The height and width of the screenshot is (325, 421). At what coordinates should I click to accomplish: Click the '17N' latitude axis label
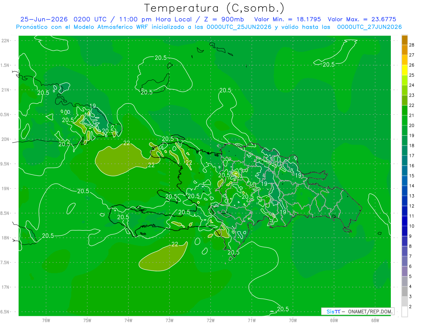coord(6,287)
